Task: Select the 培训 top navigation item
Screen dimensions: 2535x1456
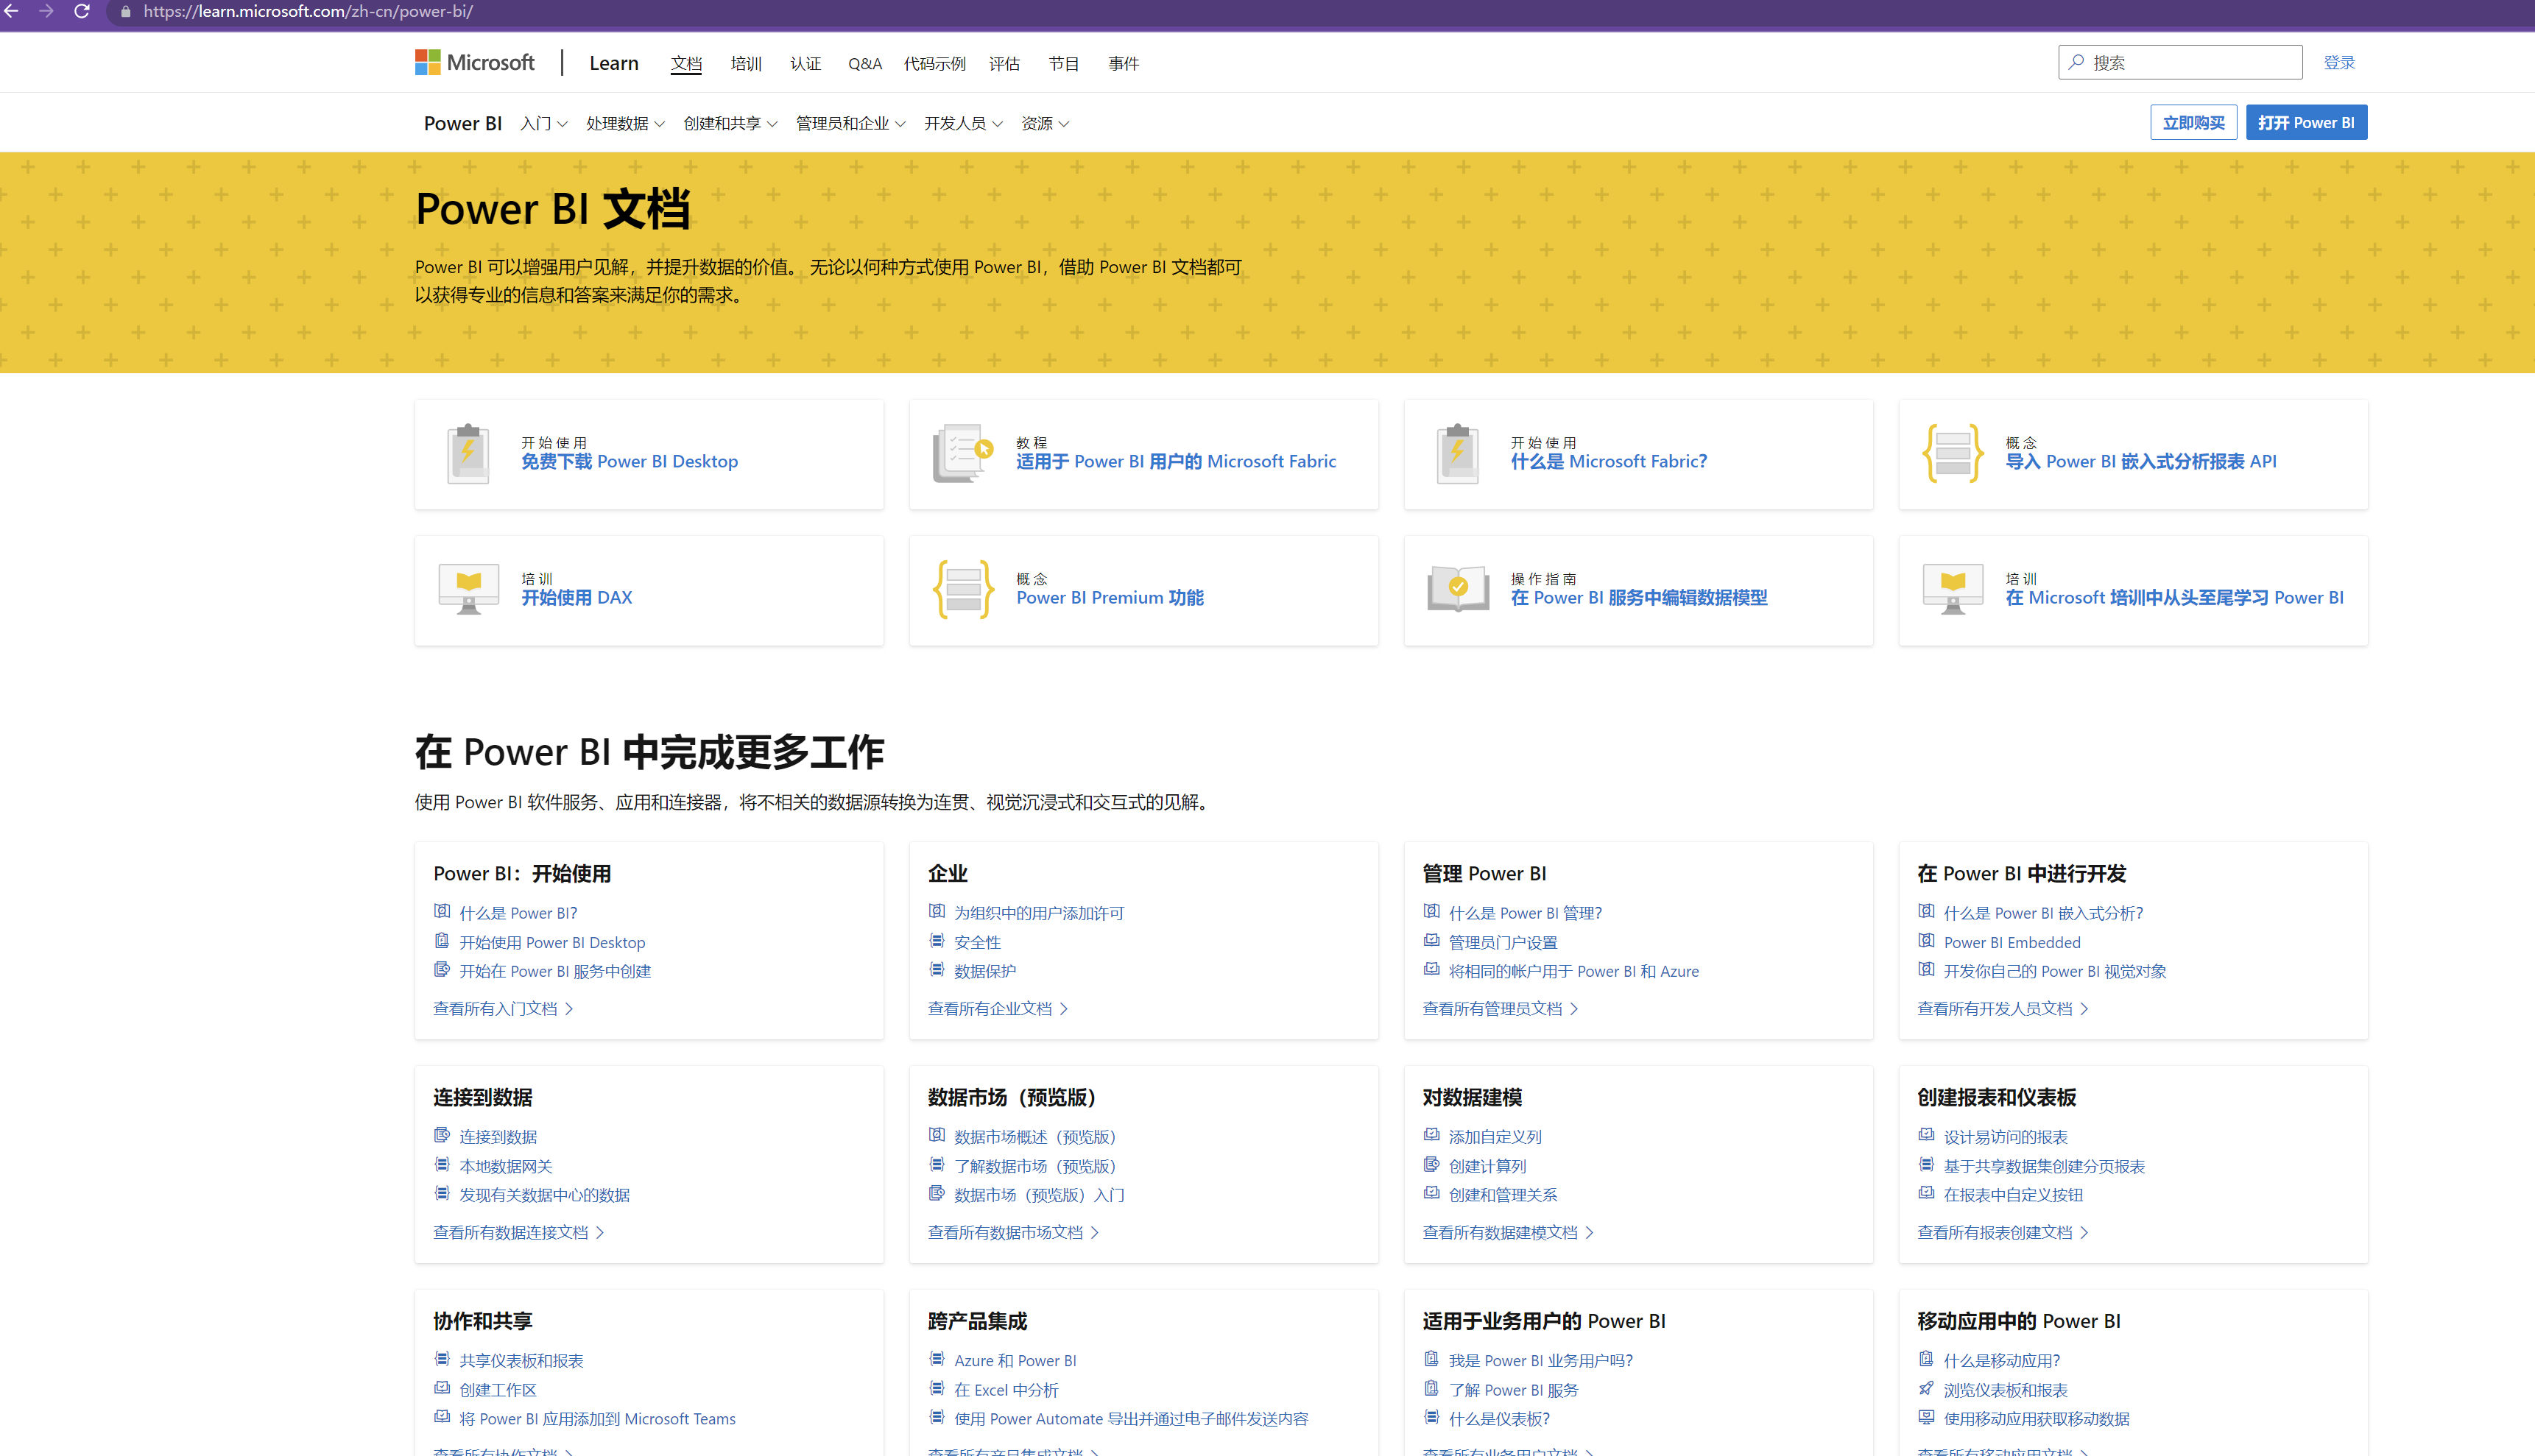Action: [745, 63]
